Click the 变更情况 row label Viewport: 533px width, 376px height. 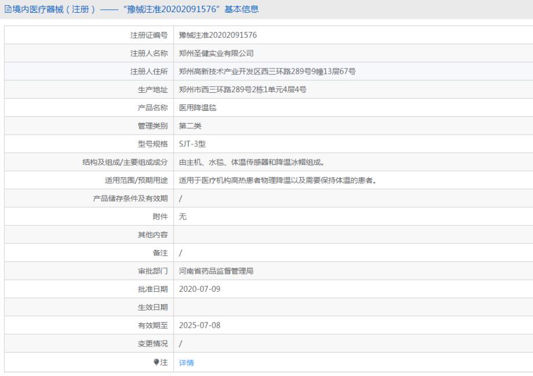(153, 344)
